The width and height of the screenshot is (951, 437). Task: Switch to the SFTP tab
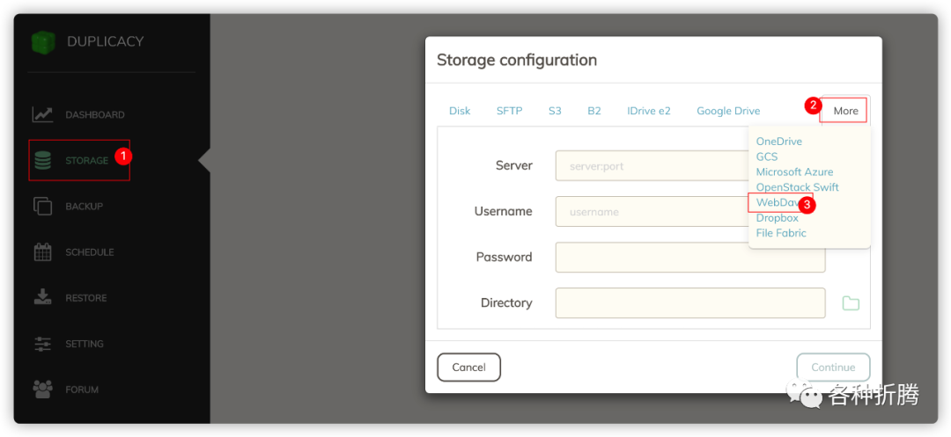[509, 111]
